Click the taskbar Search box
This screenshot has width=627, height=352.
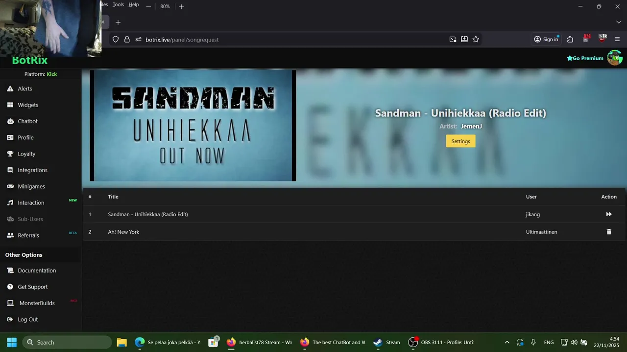pos(67,342)
